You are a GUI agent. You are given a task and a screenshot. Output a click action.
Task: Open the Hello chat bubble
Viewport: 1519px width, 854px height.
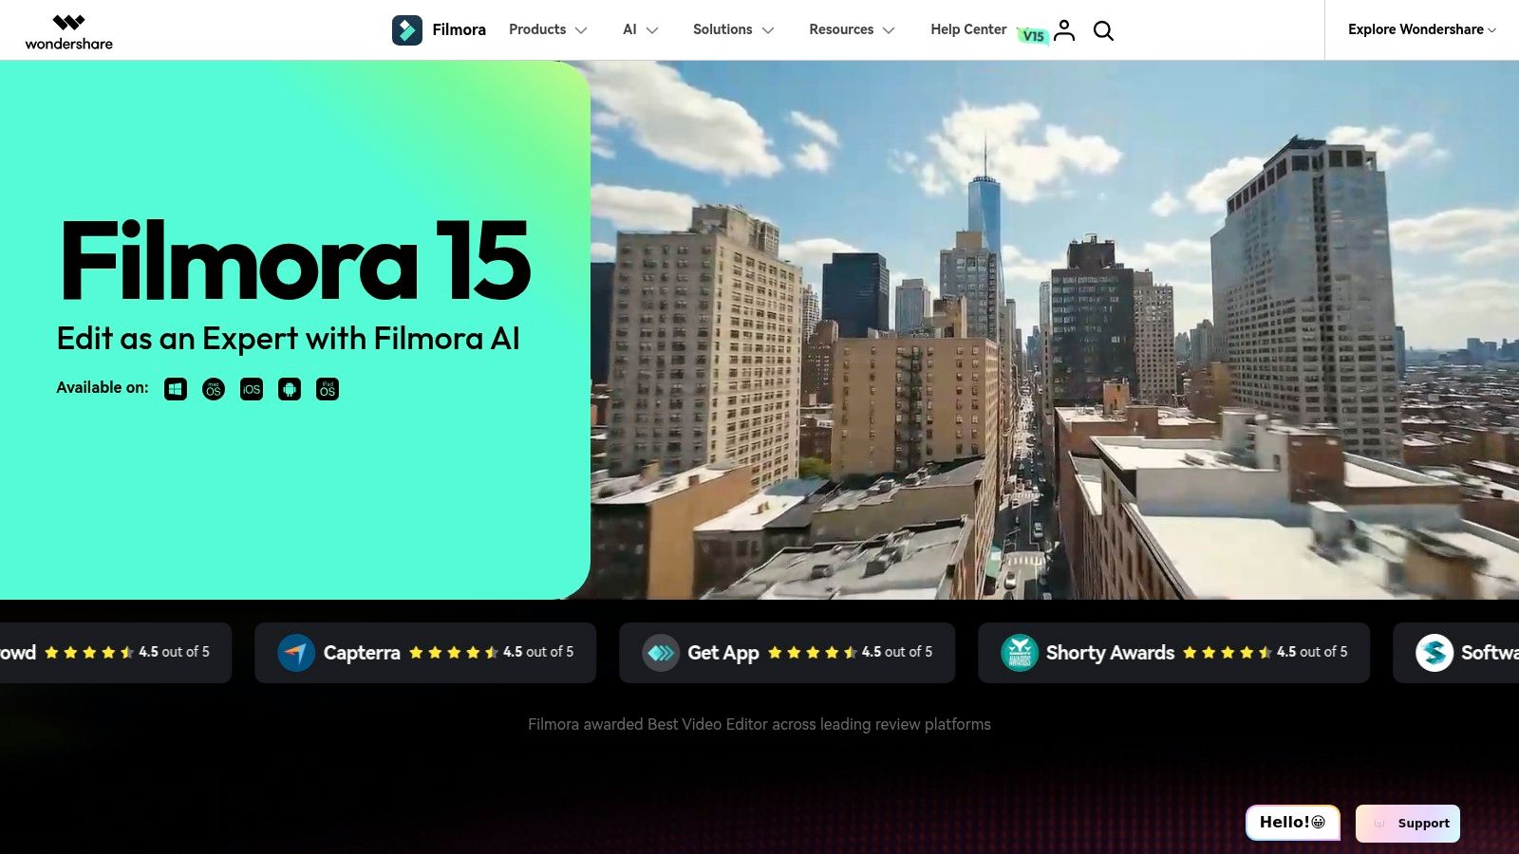[1292, 823]
